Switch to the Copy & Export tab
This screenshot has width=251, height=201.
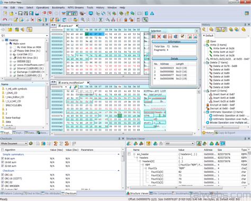click(225, 133)
